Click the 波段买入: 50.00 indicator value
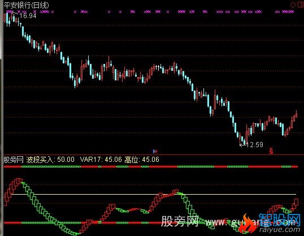 (x=50, y=160)
